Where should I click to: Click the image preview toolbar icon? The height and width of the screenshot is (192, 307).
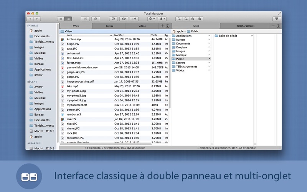pyautogui.click(x=113, y=19)
